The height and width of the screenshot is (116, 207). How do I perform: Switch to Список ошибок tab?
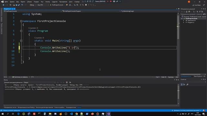60,107
